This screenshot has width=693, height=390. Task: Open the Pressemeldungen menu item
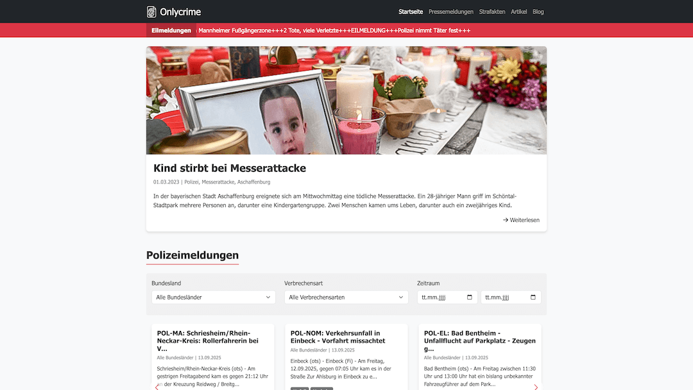pos(450,12)
